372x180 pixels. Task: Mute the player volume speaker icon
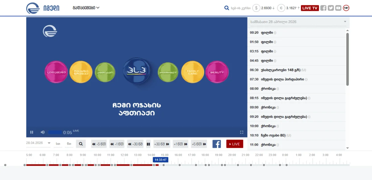[43, 132]
